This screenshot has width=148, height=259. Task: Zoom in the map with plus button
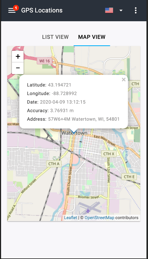18,56
